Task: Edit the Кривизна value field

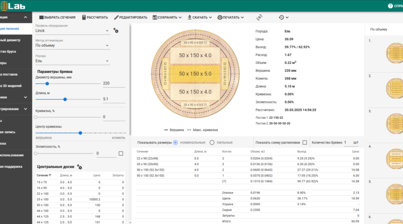Action: [x=114, y=117]
